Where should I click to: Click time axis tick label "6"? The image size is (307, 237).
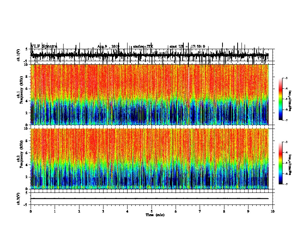pyautogui.click(x=176, y=211)
